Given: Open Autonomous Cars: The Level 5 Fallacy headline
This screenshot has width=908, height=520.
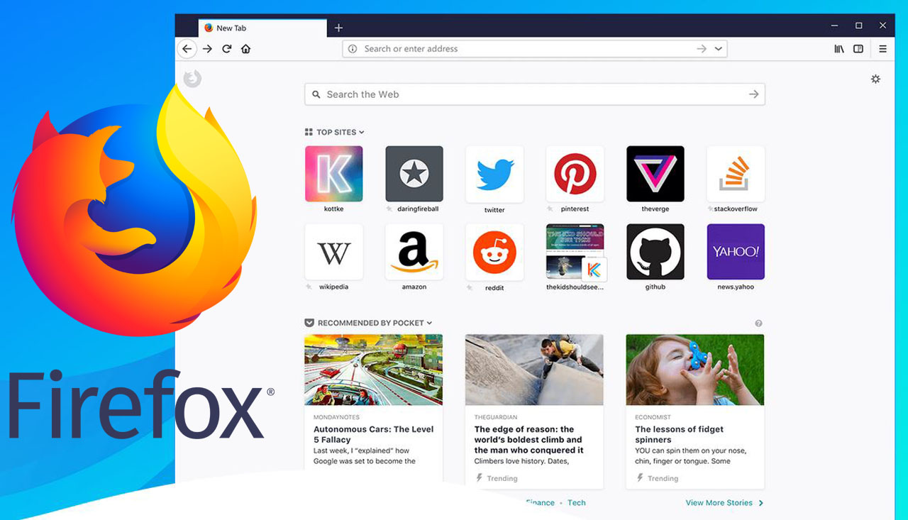Looking at the screenshot, I should [373, 434].
